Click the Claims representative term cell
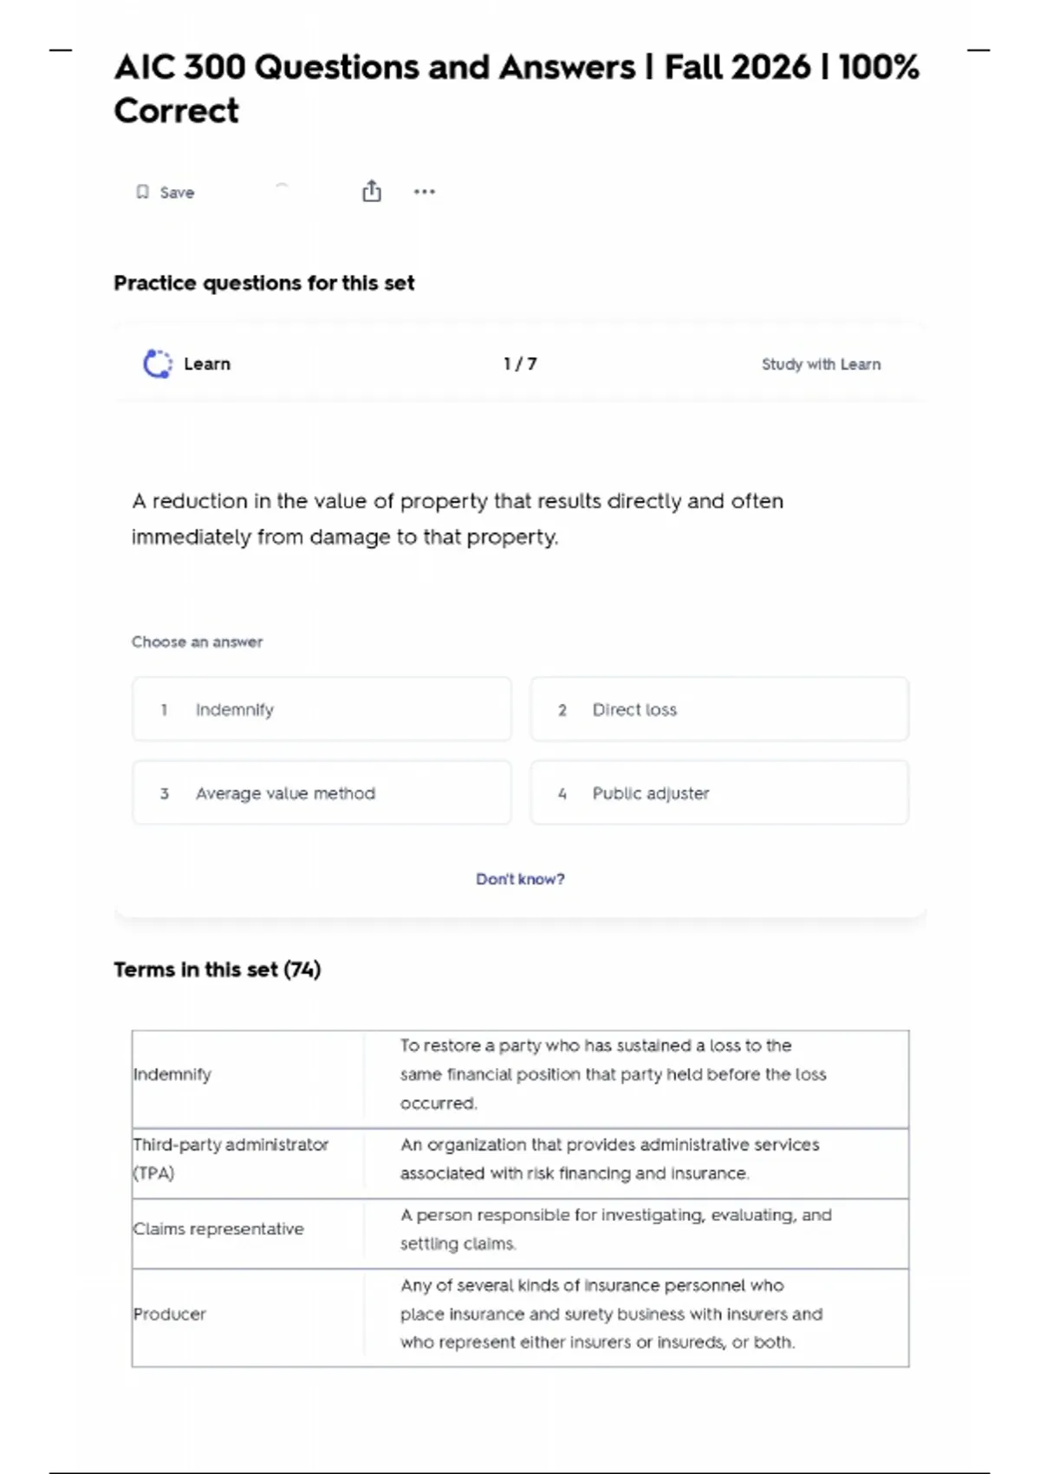 [x=218, y=1229]
